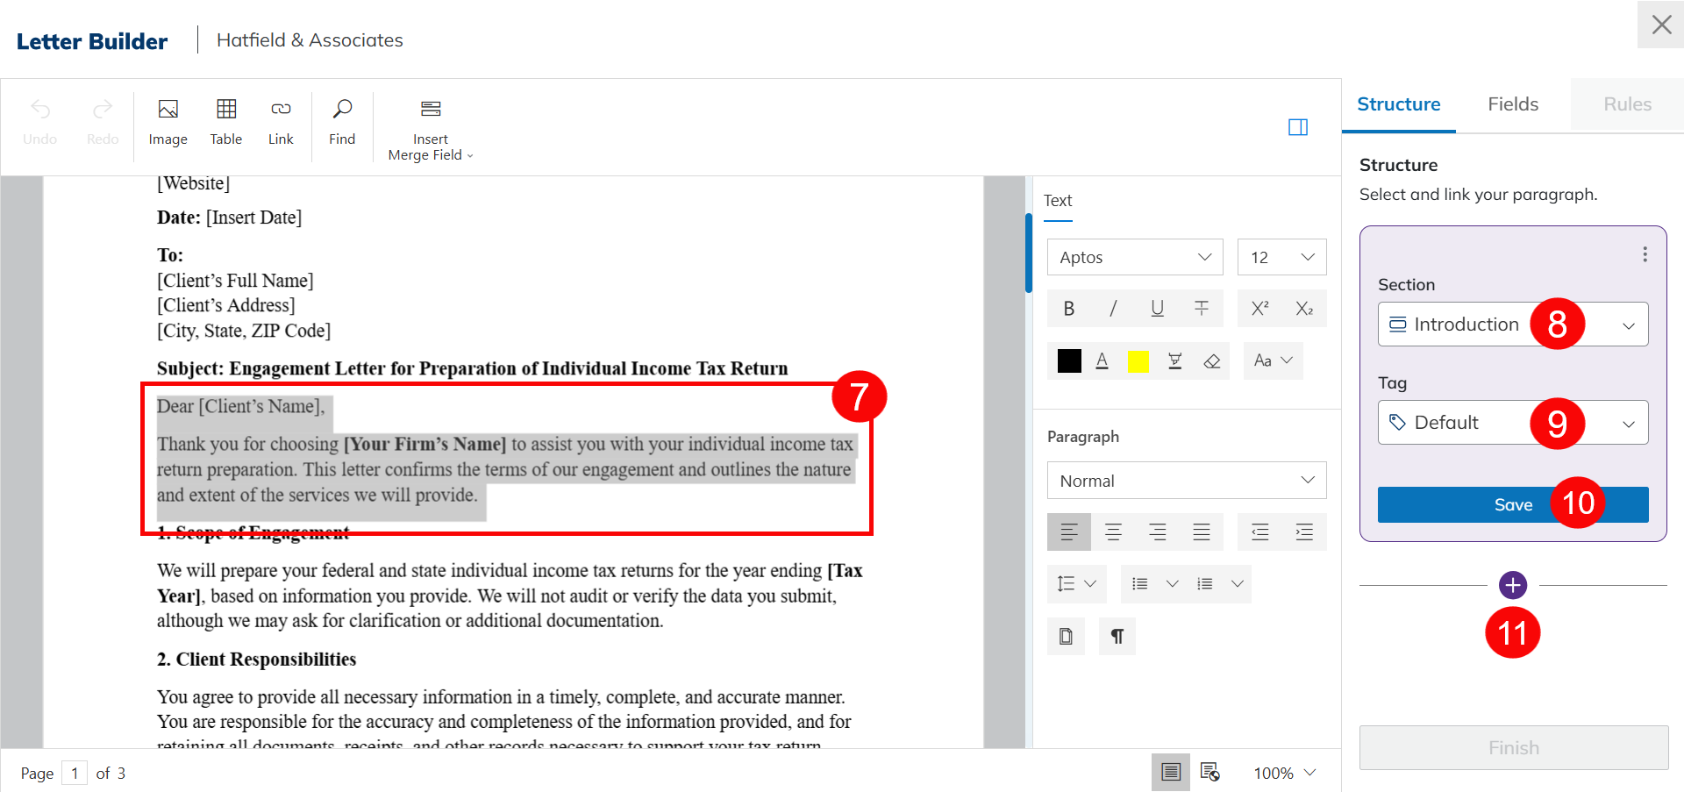Select the yellow highlight color swatch
This screenshot has width=1684, height=792.
pos(1138,361)
